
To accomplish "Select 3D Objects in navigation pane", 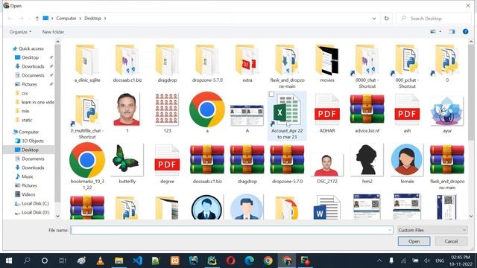I will pyautogui.click(x=33, y=141).
